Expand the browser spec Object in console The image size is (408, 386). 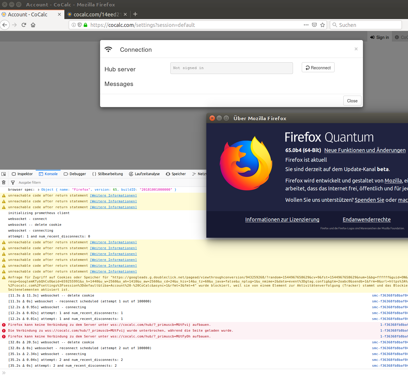39,190
